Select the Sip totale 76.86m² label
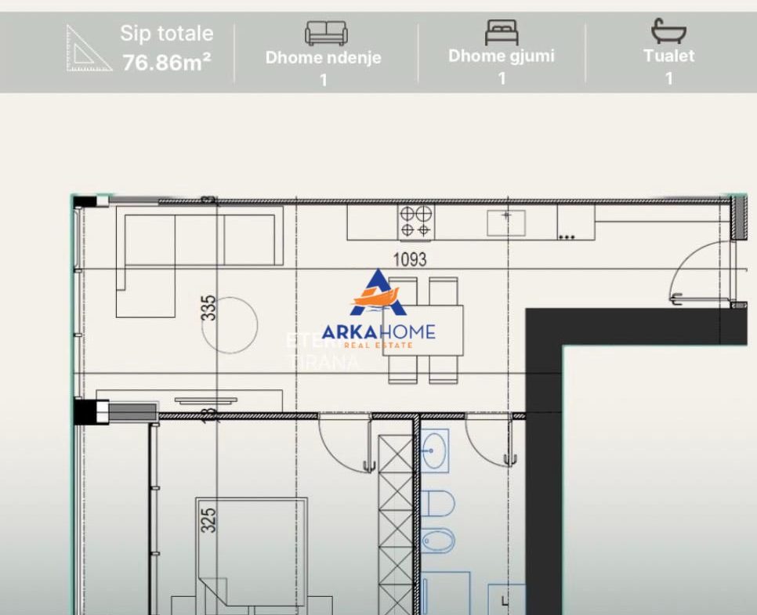 click(x=166, y=49)
